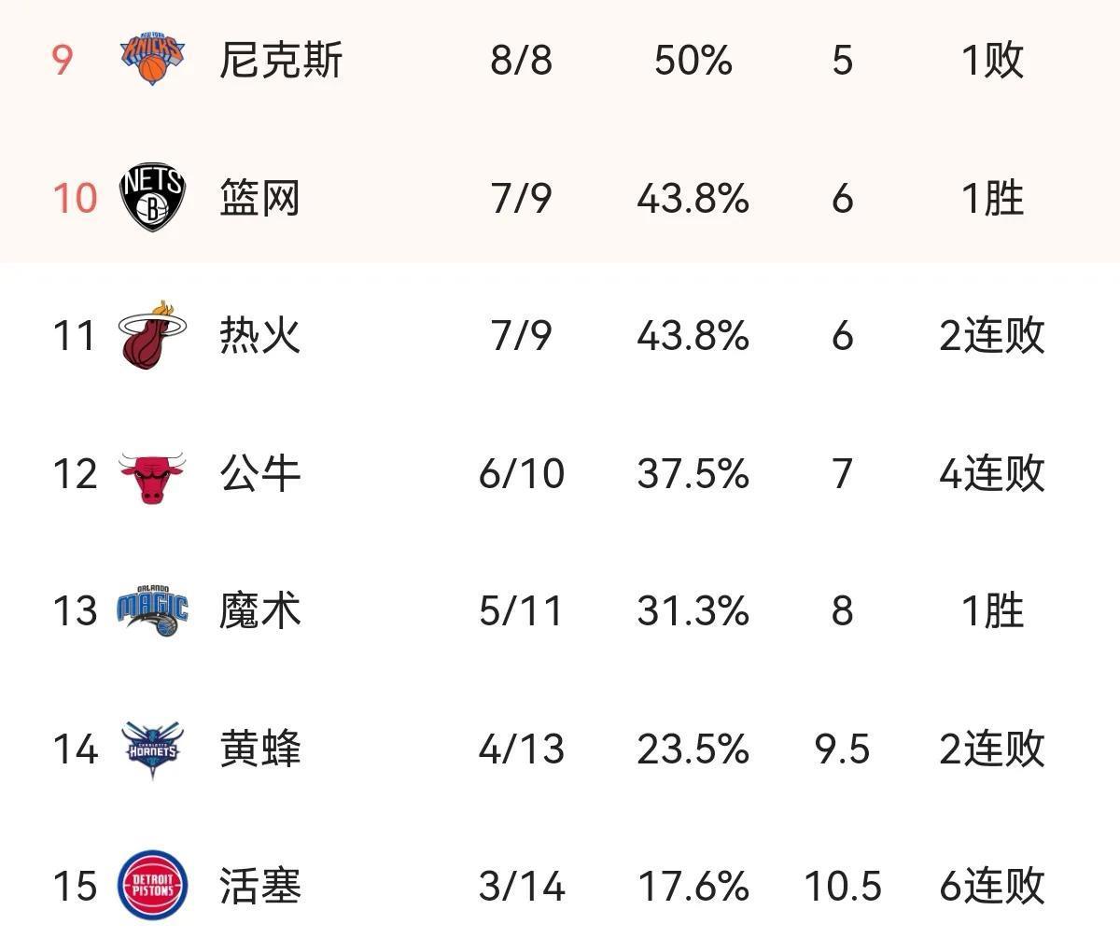
Task: Open the Orlando Magic logo
Action: [153, 610]
